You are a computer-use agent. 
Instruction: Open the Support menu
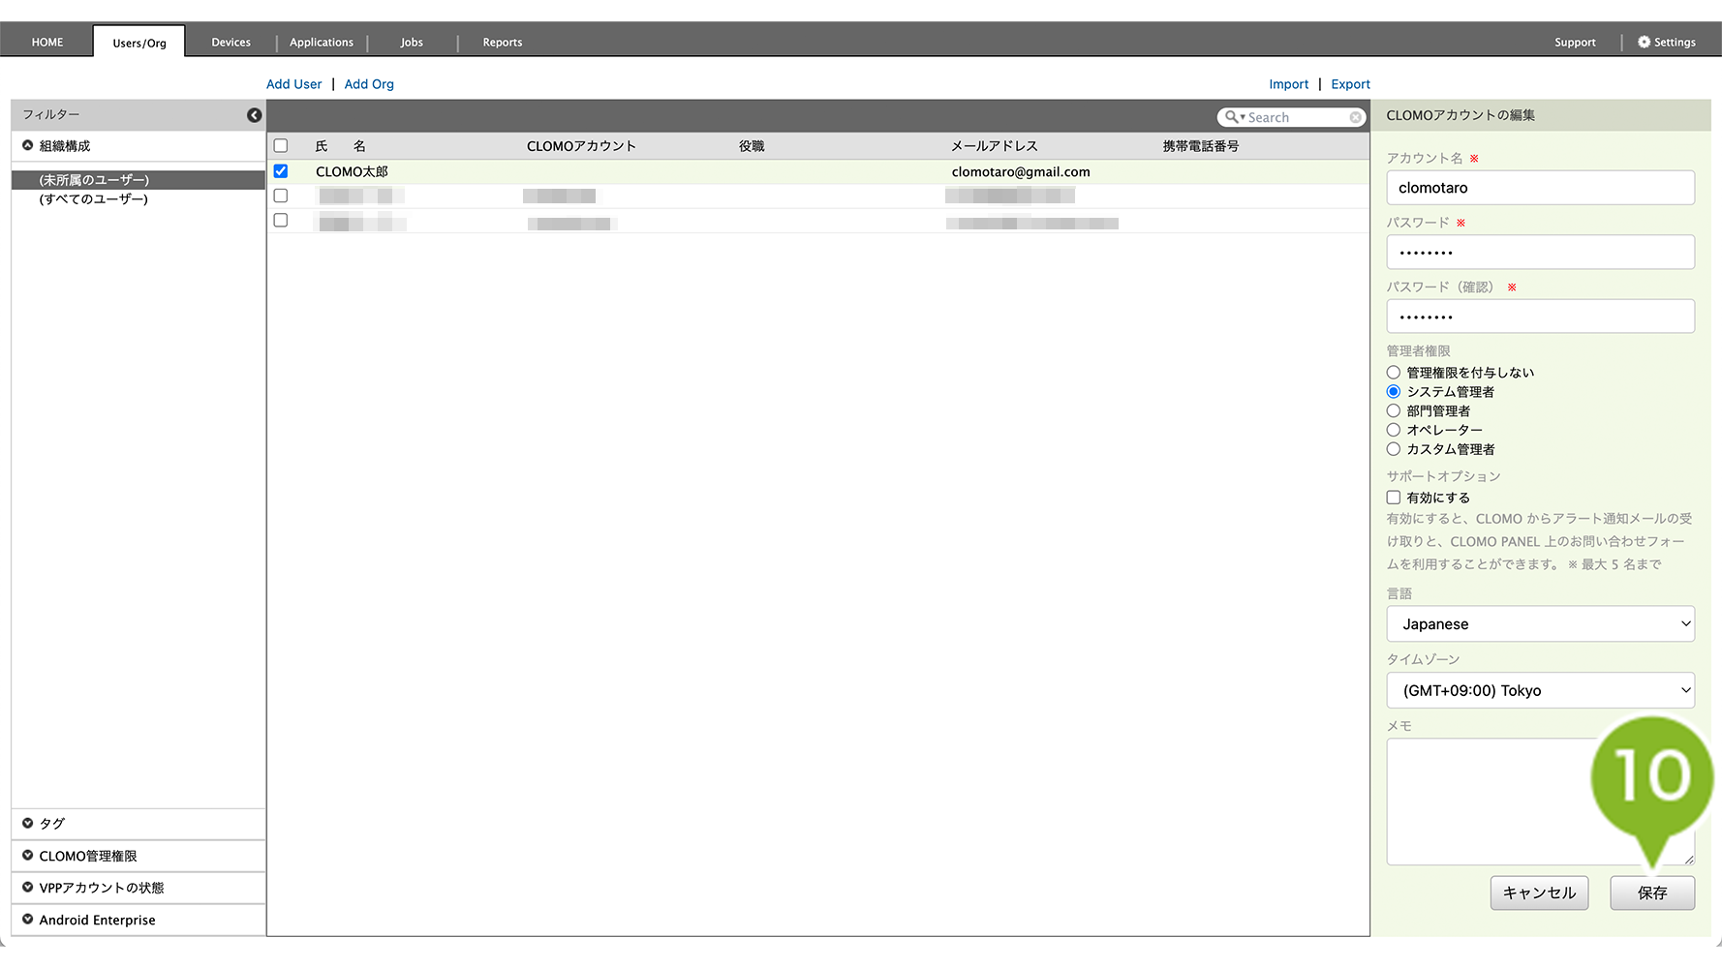click(1575, 42)
